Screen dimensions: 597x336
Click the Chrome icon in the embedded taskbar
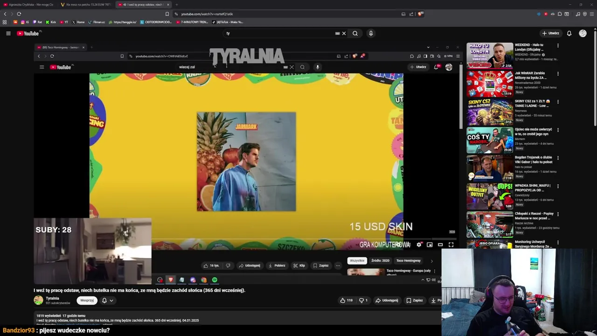pyautogui.click(x=204, y=280)
